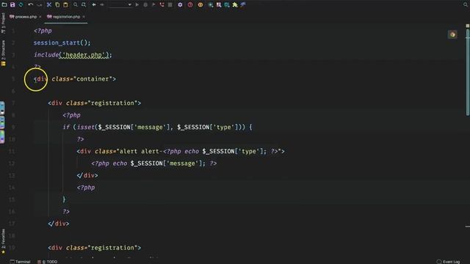Click the closing </div> on line 13
Image resolution: width=470 pixels, height=264 pixels.
click(87, 175)
